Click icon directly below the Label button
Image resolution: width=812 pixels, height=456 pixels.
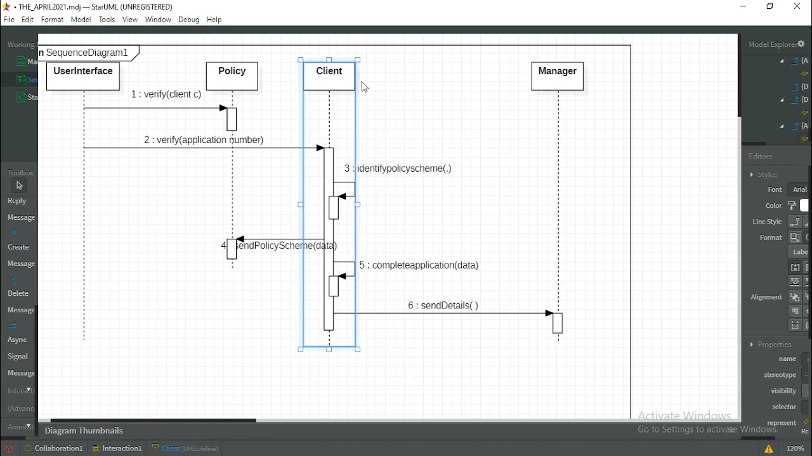(796, 268)
